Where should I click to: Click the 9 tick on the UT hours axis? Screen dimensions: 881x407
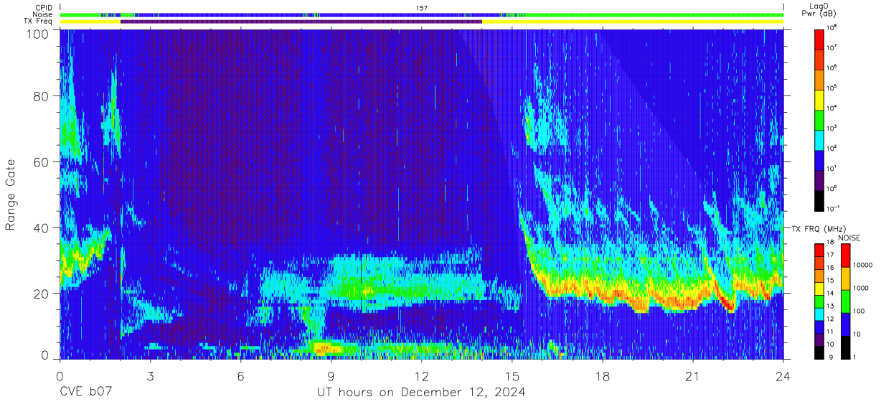pos(331,375)
